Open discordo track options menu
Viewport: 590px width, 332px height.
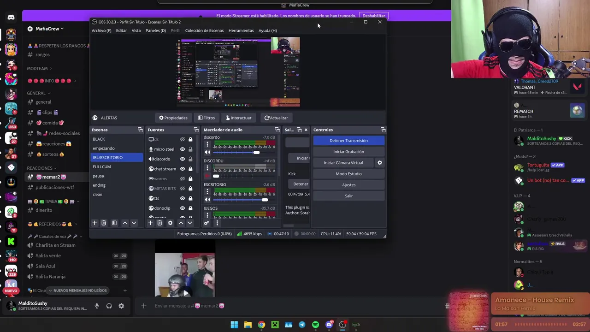(207, 144)
